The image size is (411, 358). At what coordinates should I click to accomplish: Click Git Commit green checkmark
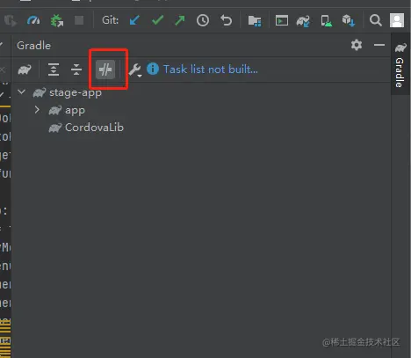(x=157, y=20)
